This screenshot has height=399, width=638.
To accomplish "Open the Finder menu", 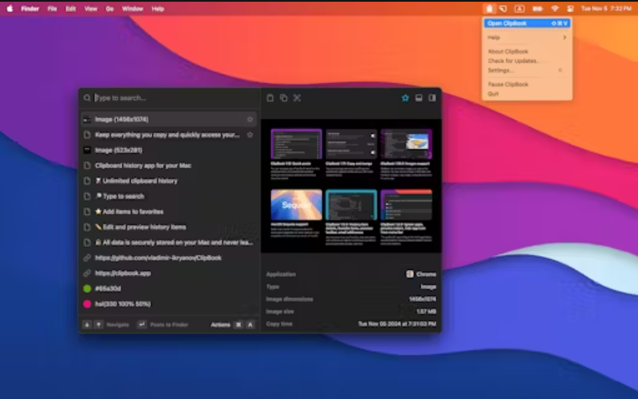I will 30,9.
